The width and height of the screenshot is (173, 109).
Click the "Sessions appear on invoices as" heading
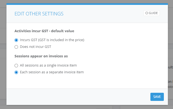pos(41,56)
